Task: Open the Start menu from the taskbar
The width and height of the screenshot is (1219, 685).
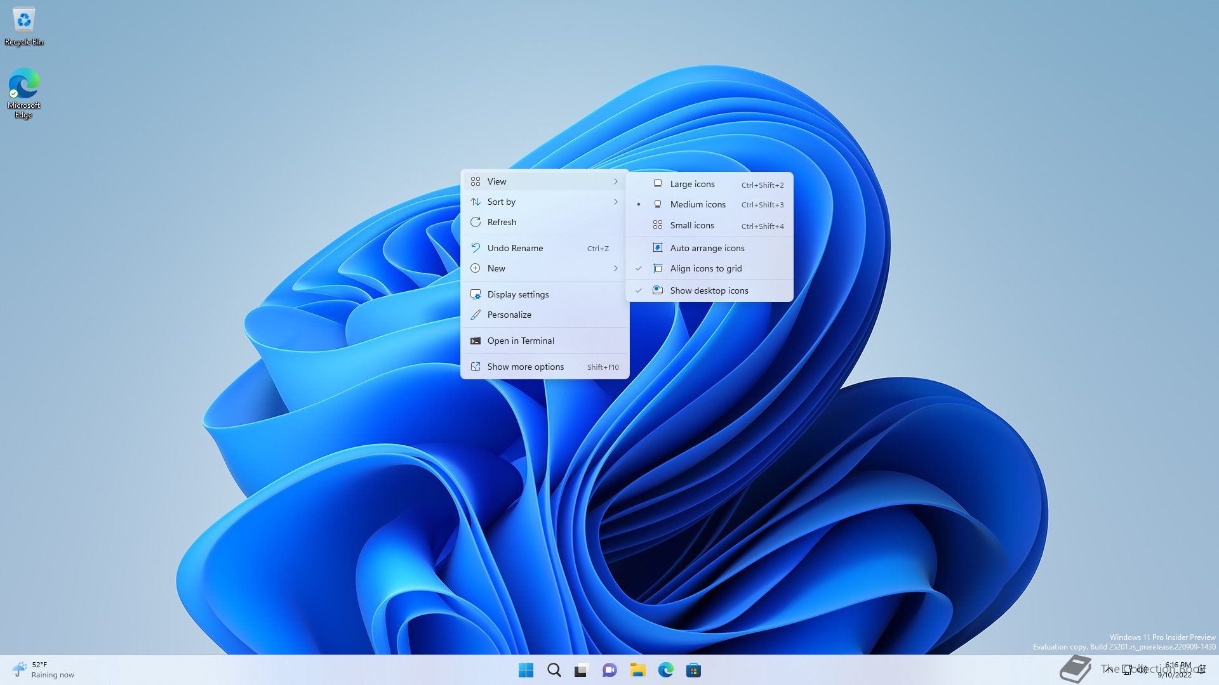Action: point(526,670)
